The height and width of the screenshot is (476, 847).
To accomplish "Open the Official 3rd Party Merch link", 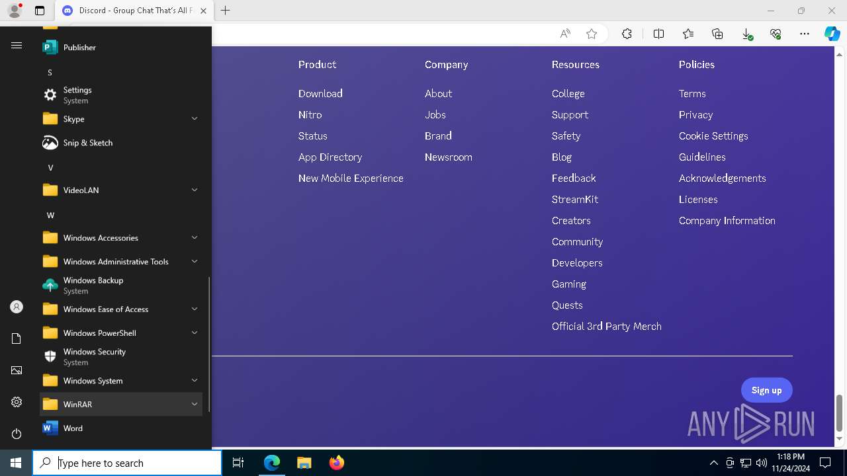I will tap(607, 327).
